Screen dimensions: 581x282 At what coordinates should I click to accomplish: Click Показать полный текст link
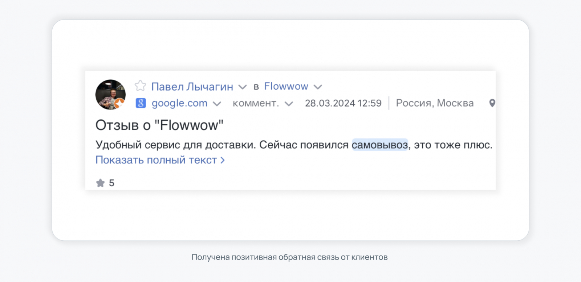tap(160, 160)
